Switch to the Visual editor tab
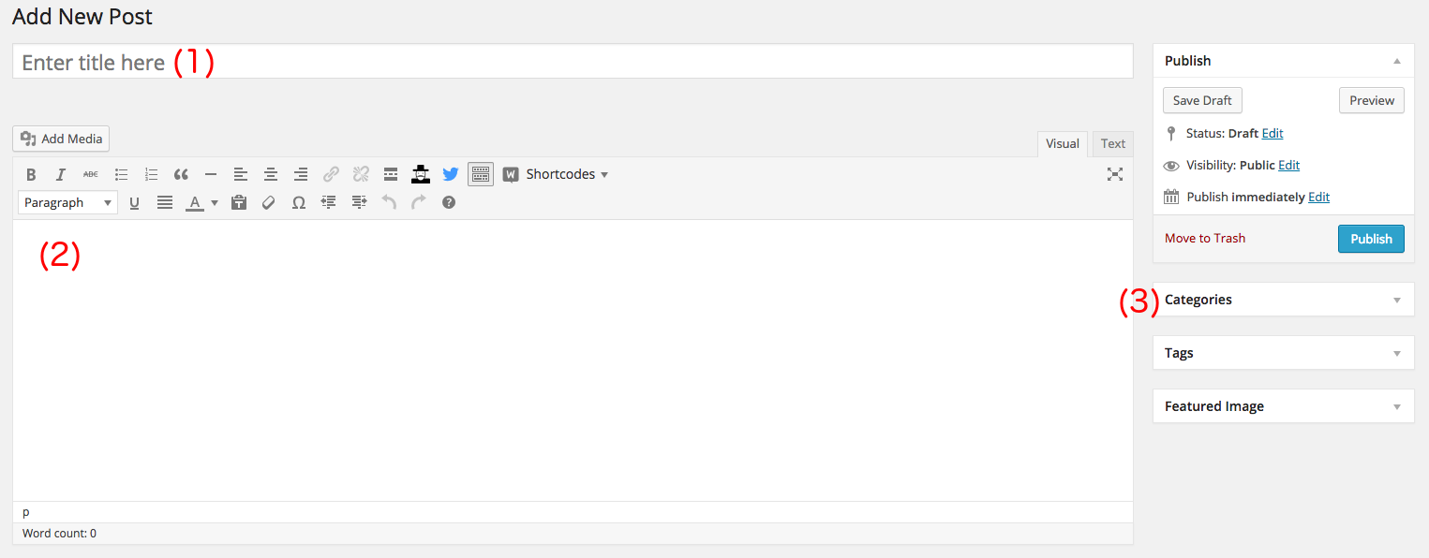Image resolution: width=1429 pixels, height=558 pixels. pyautogui.click(x=1062, y=143)
